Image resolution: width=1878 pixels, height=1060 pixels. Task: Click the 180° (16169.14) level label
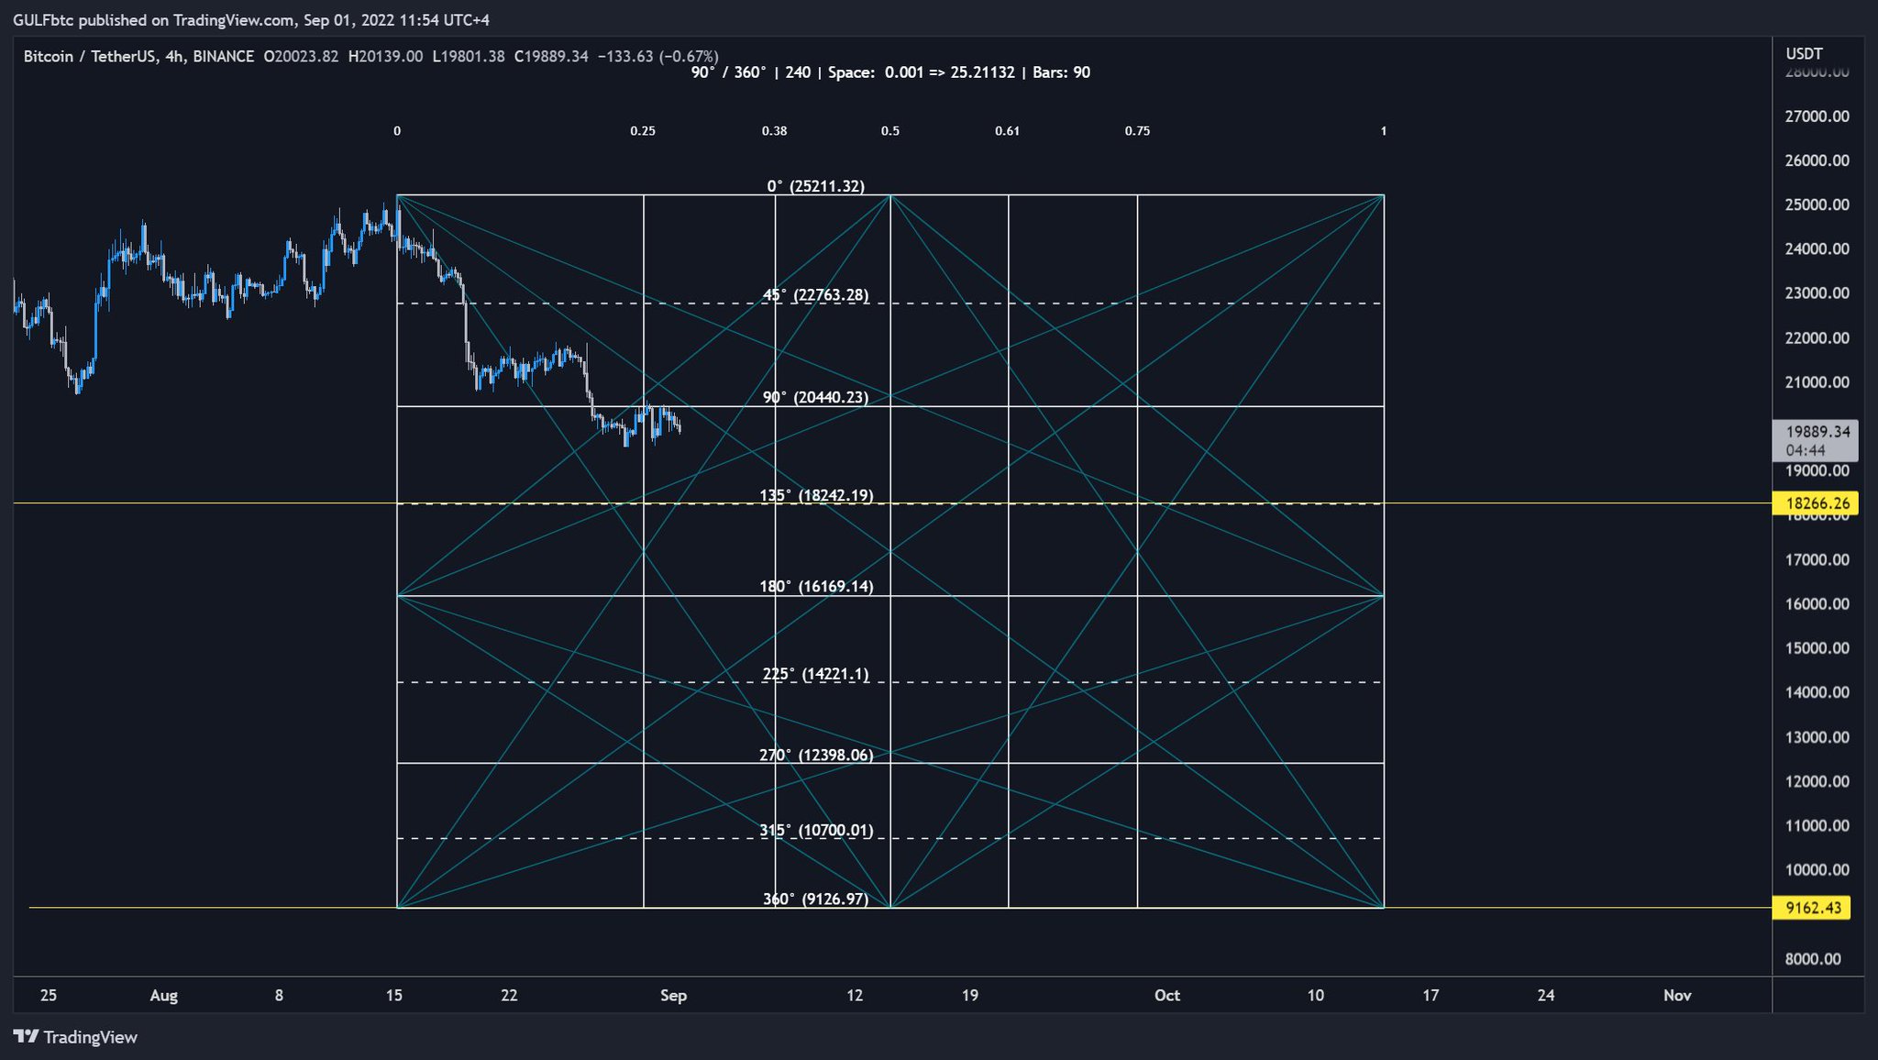(x=815, y=586)
